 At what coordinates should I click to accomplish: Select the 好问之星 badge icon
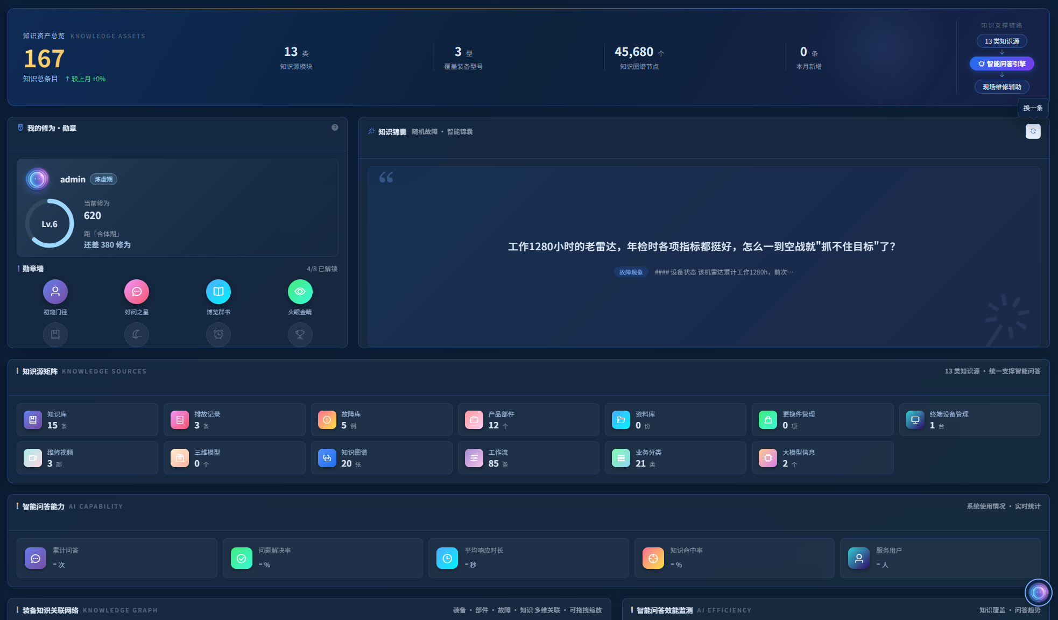[137, 292]
